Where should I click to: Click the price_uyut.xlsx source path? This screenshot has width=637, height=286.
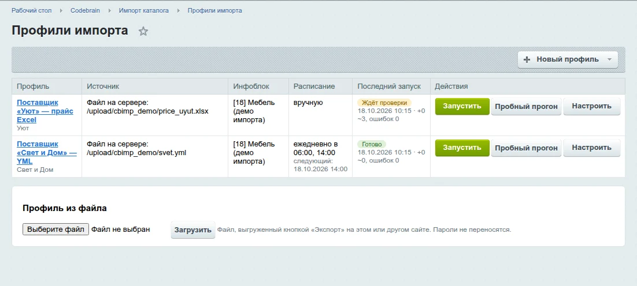[147, 111]
